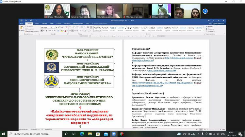Image resolution: width=245 pixels, height=137 pixels.
Task: Toggle superscript formatting
Action: point(55,31)
